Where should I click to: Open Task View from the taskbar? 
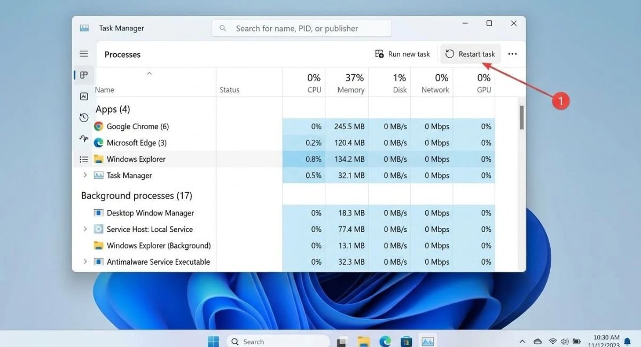click(342, 341)
